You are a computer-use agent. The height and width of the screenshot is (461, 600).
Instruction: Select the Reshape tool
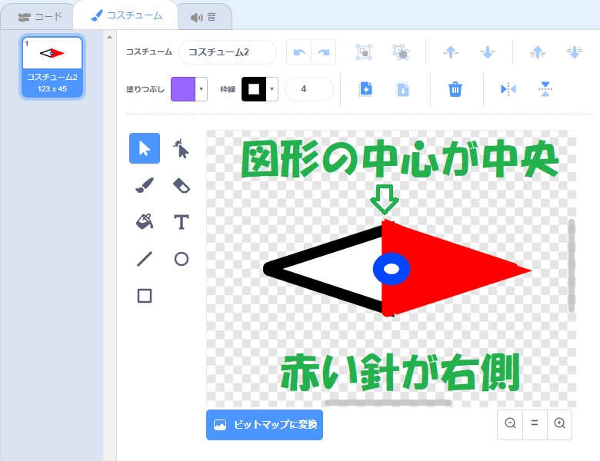point(181,148)
